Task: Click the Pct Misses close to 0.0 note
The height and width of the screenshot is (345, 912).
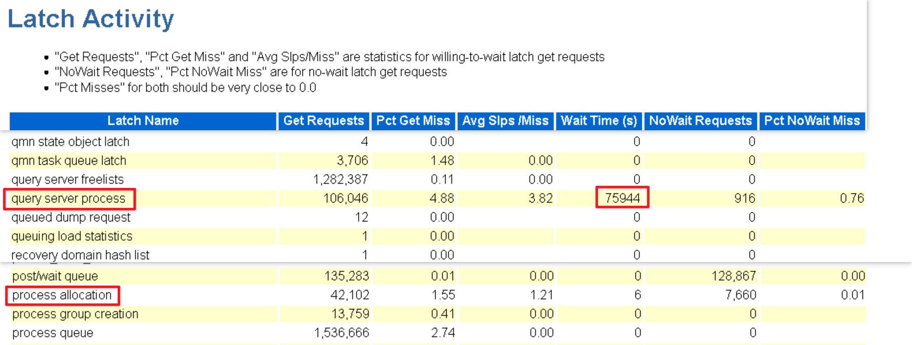Action: (186, 88)
